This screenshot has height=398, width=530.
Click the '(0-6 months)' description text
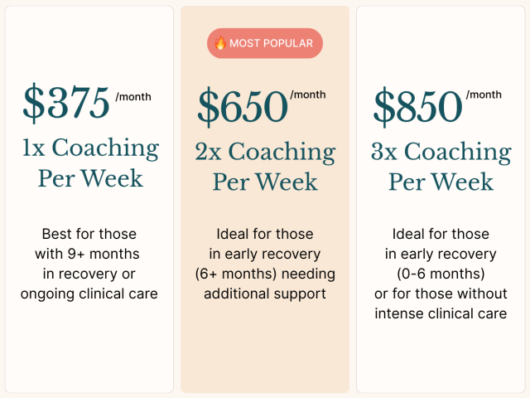point(441,274)
